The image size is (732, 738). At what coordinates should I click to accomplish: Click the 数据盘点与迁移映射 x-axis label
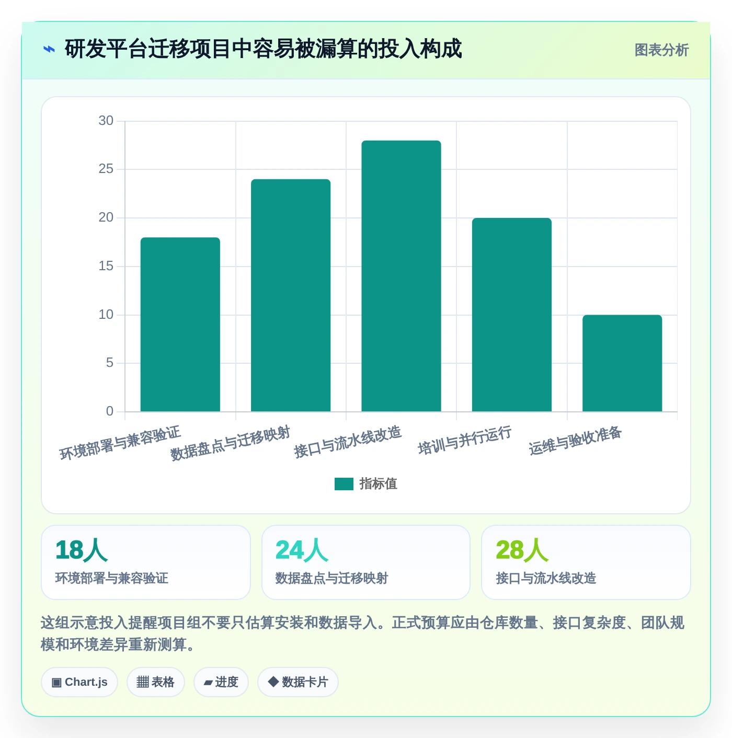click(x=231, y=443)
